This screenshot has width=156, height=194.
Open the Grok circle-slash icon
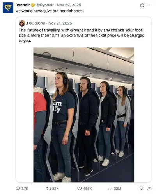142,5
